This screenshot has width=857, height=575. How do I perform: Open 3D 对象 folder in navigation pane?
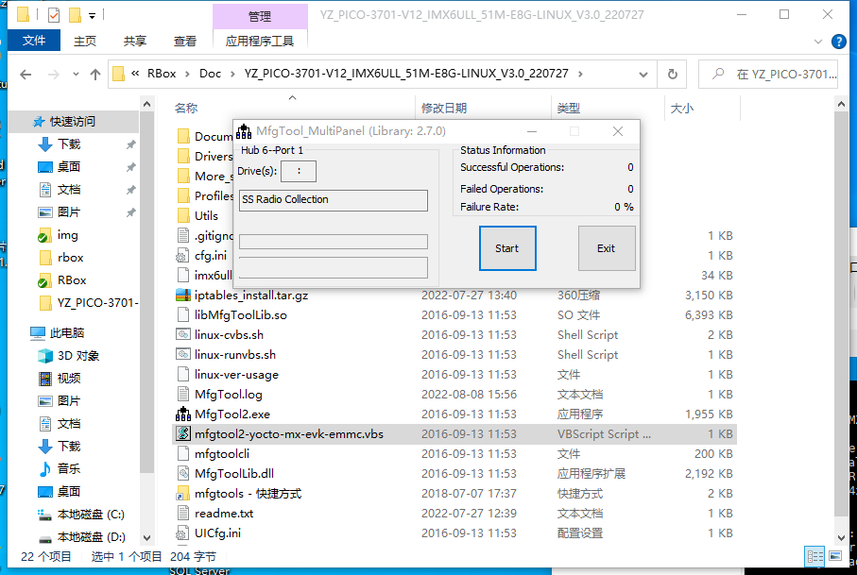coord(78,355)
